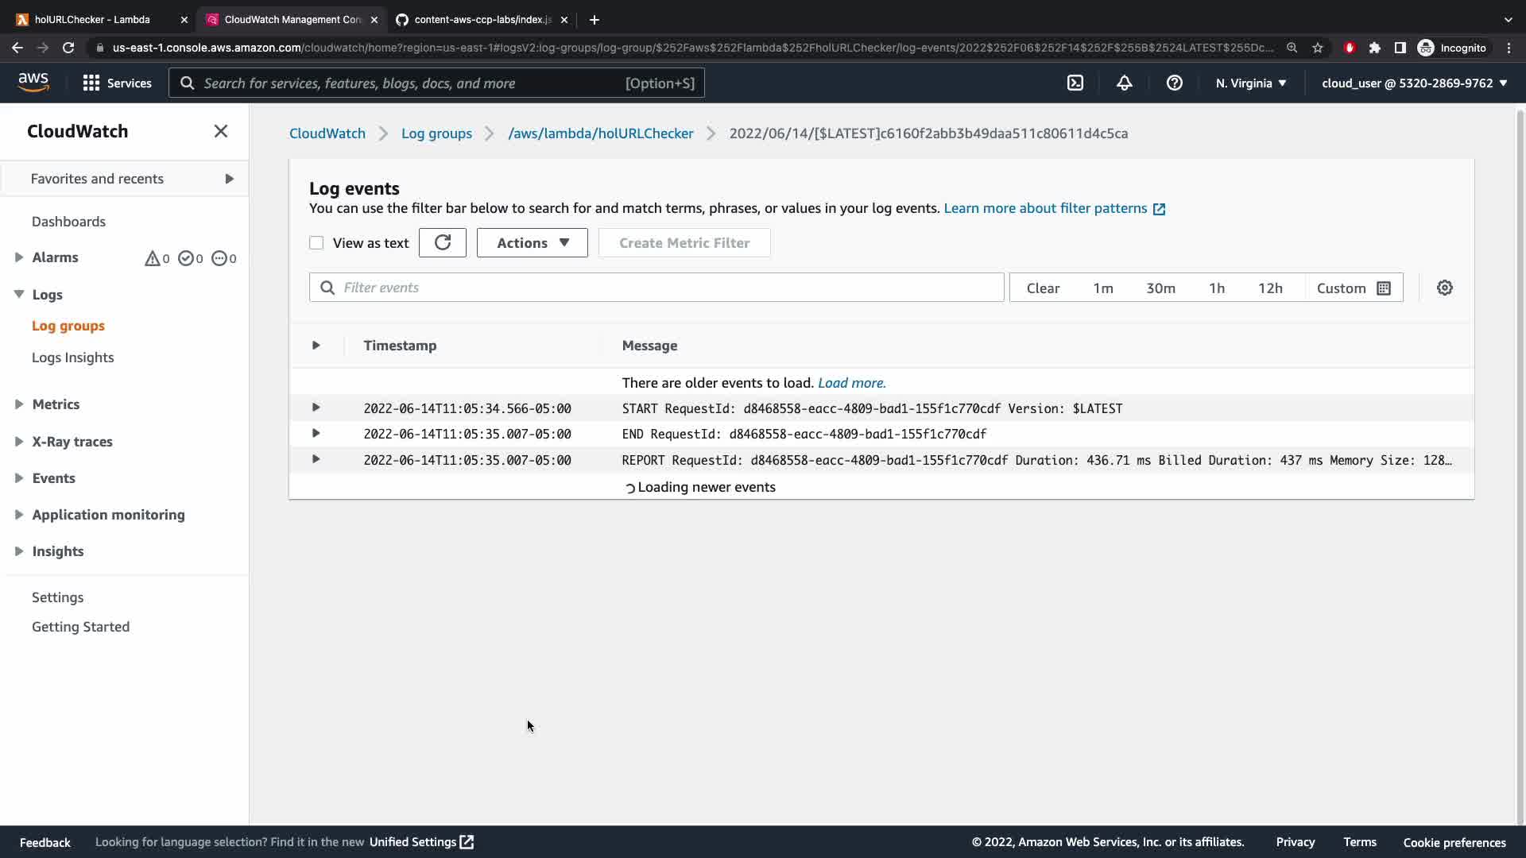Select the 30m time range filter
The width and height of the screenshot is (1526, 858).
1160,288
